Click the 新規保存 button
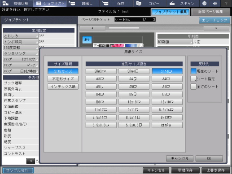This screenshot has height=174, width=232. pos(185,170)
